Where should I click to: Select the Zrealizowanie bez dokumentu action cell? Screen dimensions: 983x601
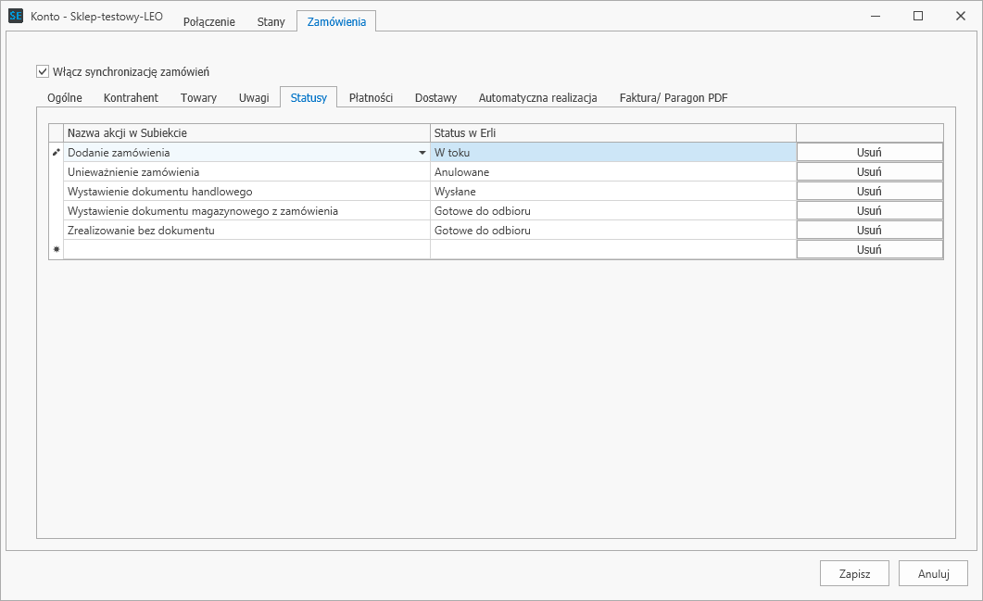247,230
